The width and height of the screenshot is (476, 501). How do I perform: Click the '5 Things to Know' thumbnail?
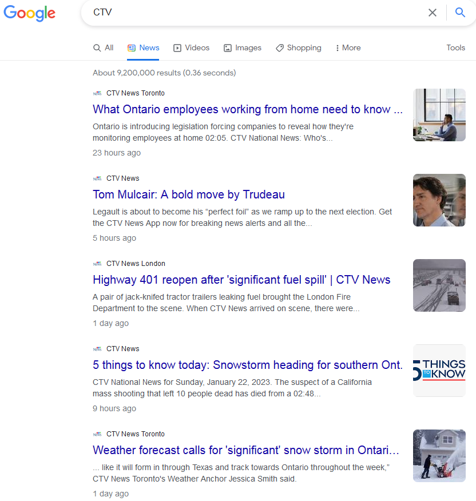[439, 371]
